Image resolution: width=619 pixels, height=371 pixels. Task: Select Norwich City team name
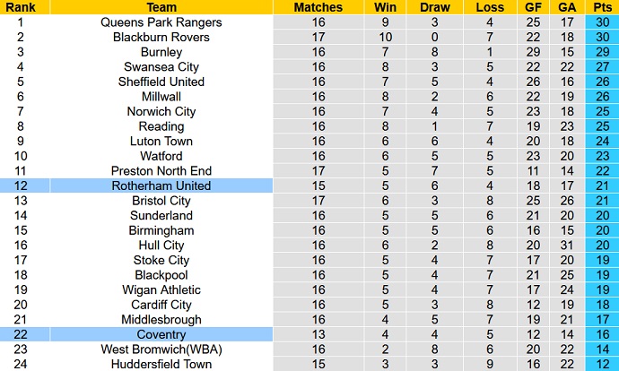[x=161, y=111]
